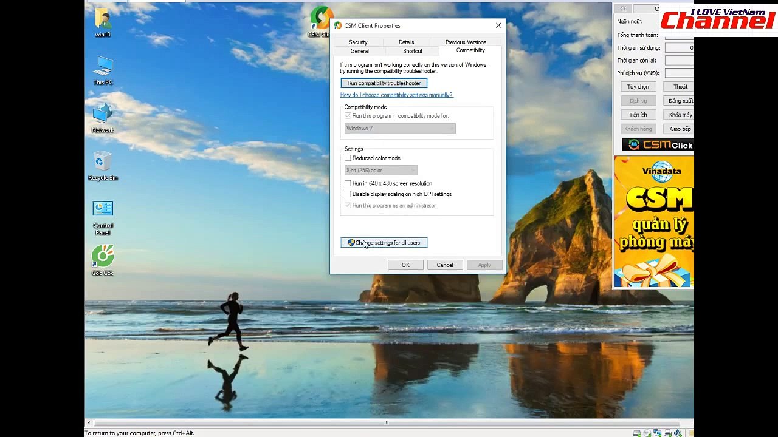Toggle the Reduced color mode checkbox
Screen dimensions: 778x437
coord(348,158)
